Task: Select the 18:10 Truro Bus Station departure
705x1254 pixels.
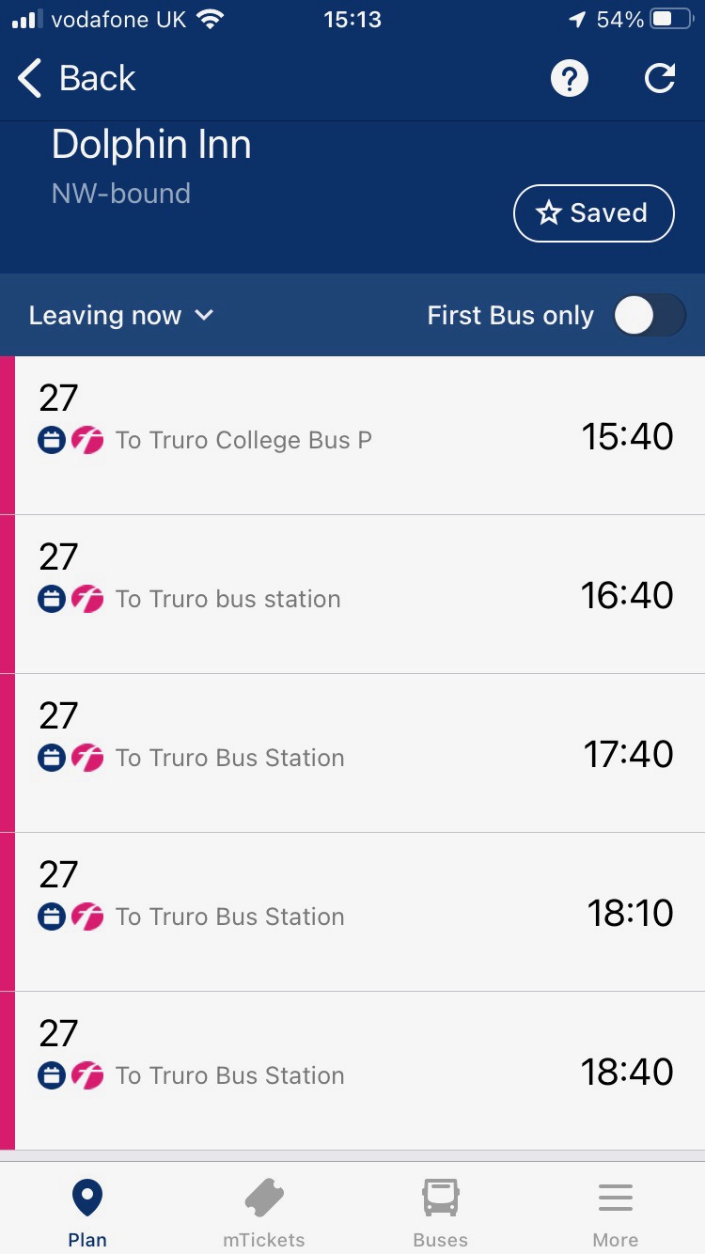Action: point(352,912)
